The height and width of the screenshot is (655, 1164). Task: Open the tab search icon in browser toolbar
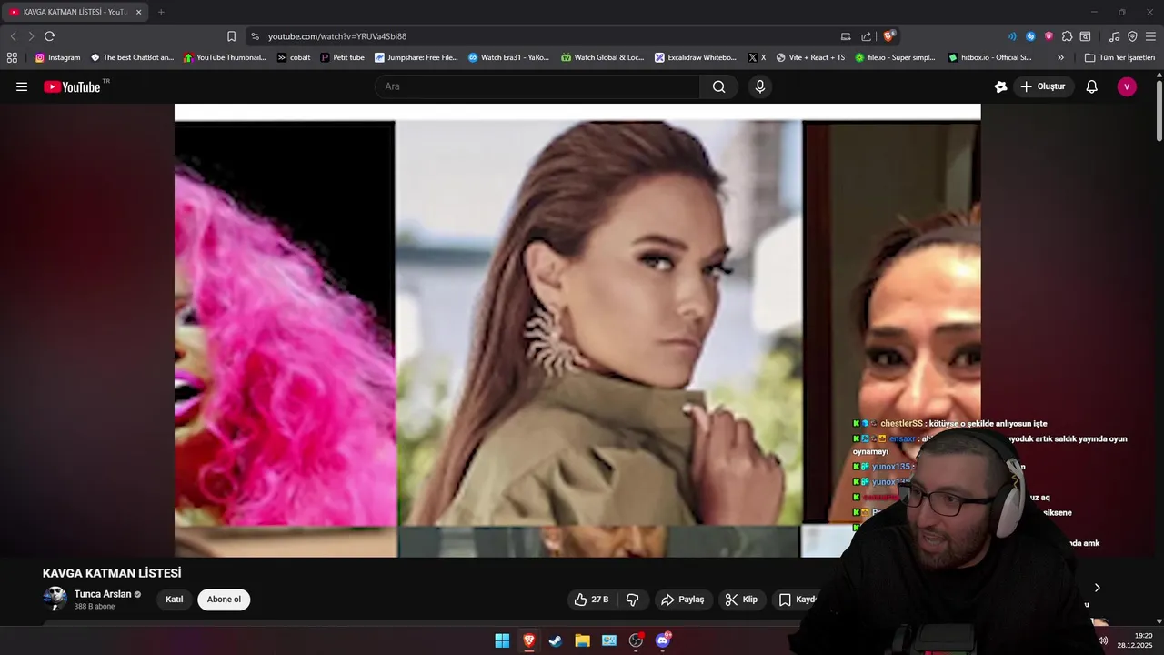pyautogui.click(x=1085, y=36)
